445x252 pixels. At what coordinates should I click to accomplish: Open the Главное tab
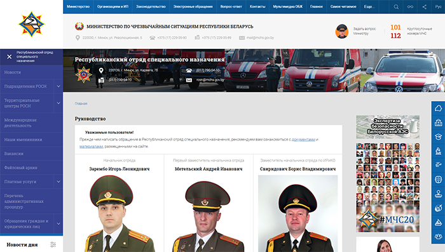pyautogui.click(x=316, y=6)
